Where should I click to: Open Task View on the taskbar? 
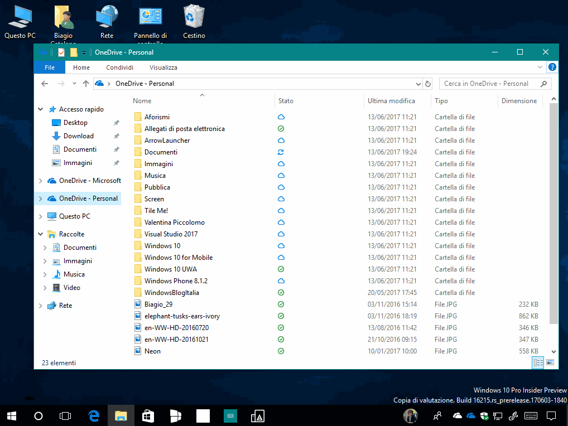pos(65,416)
